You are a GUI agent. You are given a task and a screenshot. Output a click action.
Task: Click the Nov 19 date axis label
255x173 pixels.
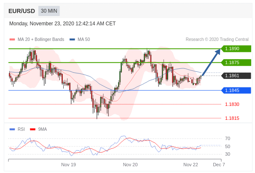68,165
